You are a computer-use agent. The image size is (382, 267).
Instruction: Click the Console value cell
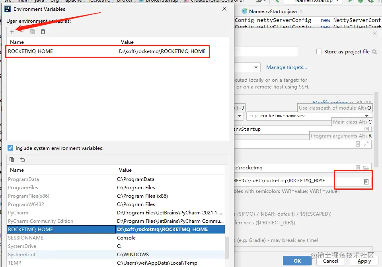pos(170,238)
